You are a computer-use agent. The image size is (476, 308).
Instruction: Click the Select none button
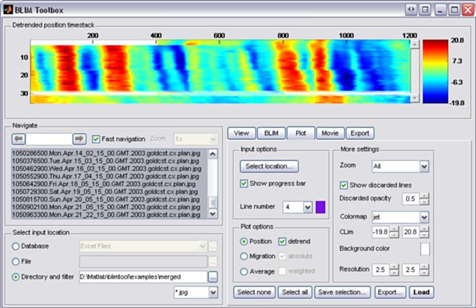pos(254,292)
